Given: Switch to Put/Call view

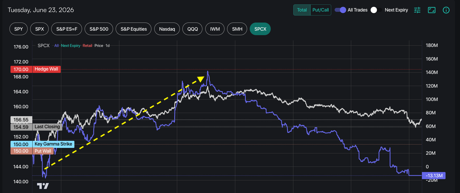Looking at the screenshot, I should (320, 10).
